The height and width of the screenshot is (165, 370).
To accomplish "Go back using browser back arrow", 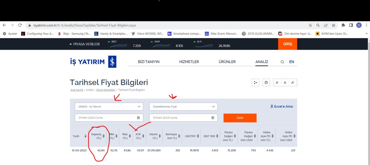I will point(4,25).
